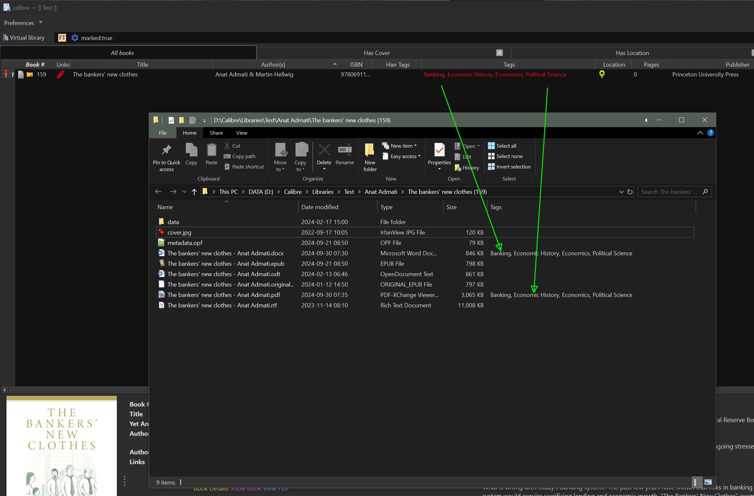The width and height of the screenshot is (754, 496).
Task: Click the Search The bankers' field
Action: 669,192
